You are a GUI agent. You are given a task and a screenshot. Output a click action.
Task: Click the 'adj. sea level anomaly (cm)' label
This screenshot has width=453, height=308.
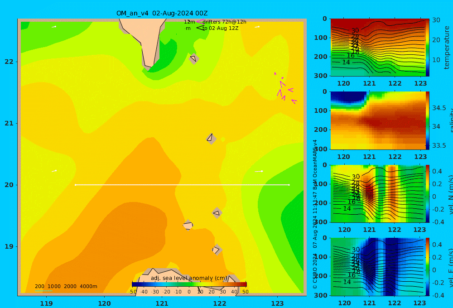click(189, 278)
